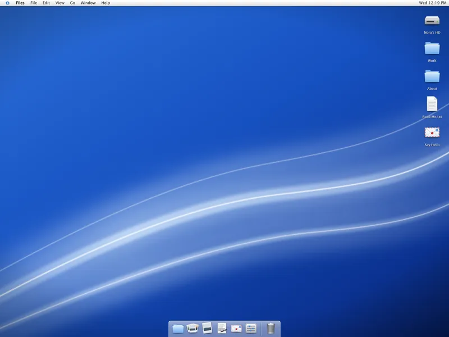Select the Nora's HD drive icon

point(432,21)
